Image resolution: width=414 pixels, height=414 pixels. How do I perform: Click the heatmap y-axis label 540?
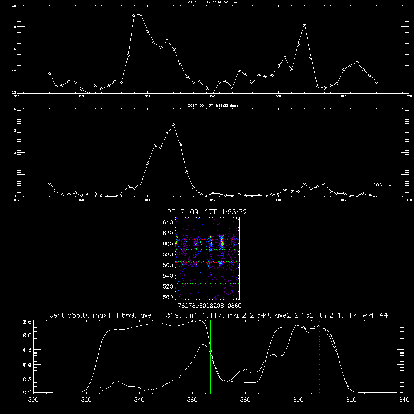(168, 276)
